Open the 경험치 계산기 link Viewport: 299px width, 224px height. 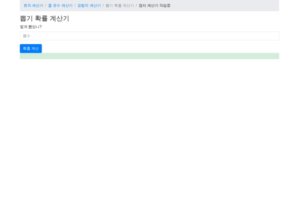tap(89, 6)
